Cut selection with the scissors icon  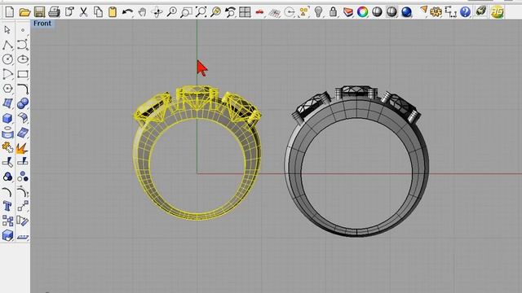83,12
